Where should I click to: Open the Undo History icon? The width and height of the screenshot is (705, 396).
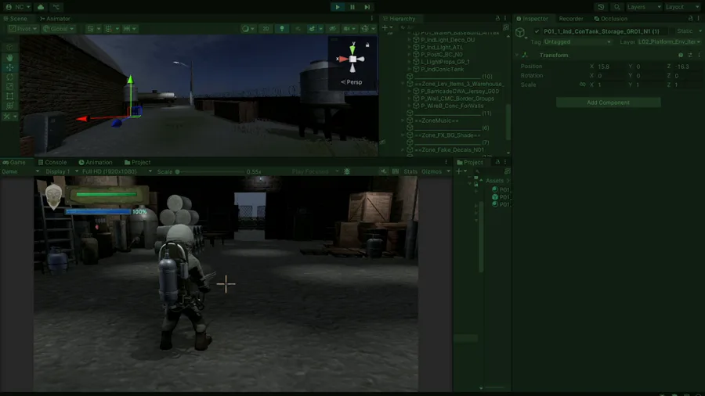[x=601, y=7]
